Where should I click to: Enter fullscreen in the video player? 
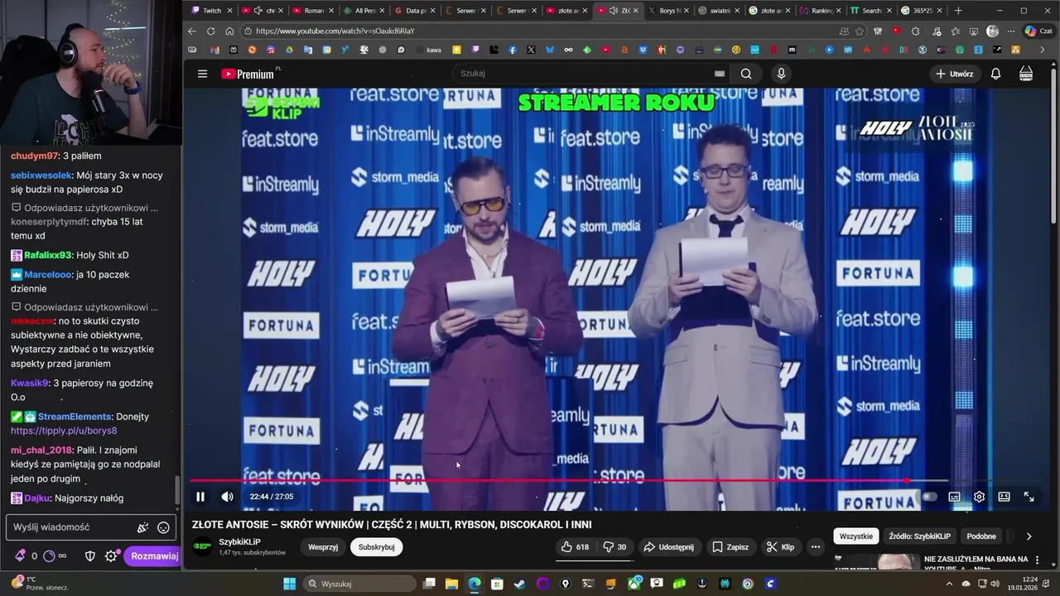[x=1029, y=497]
